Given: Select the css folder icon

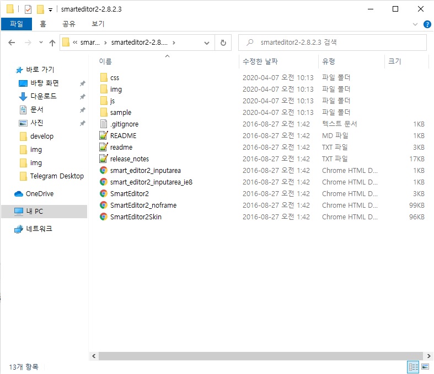Looking at the screenshot, I should coord(104,78).
